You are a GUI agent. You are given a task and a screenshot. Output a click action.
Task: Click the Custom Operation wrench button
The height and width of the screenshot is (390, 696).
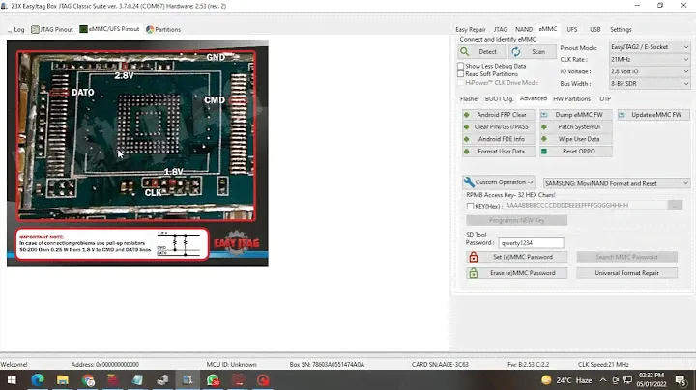click(x=499, y=182)
